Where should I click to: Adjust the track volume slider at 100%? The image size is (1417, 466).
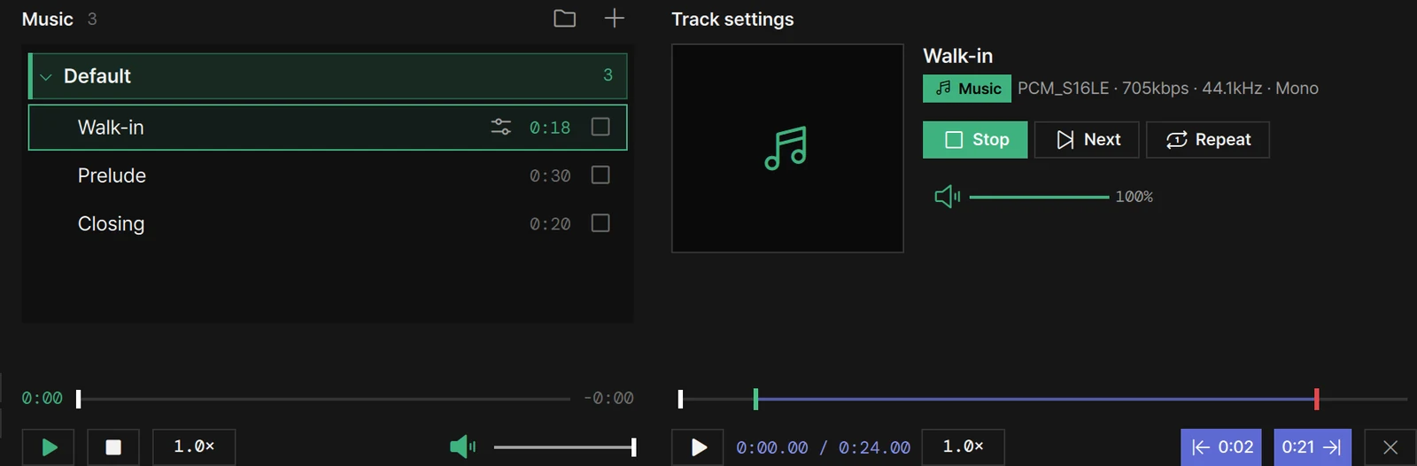point(1039,197)
